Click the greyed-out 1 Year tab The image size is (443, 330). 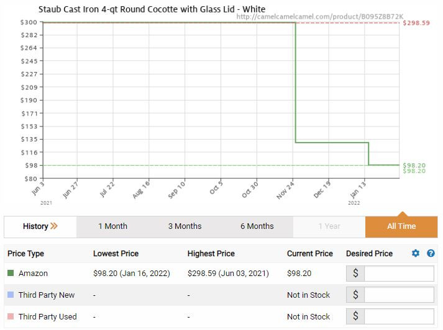pos(329,226)
